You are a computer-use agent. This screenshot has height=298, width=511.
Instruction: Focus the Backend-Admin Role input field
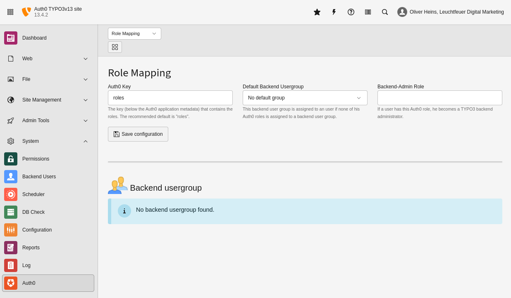point(440,98)
